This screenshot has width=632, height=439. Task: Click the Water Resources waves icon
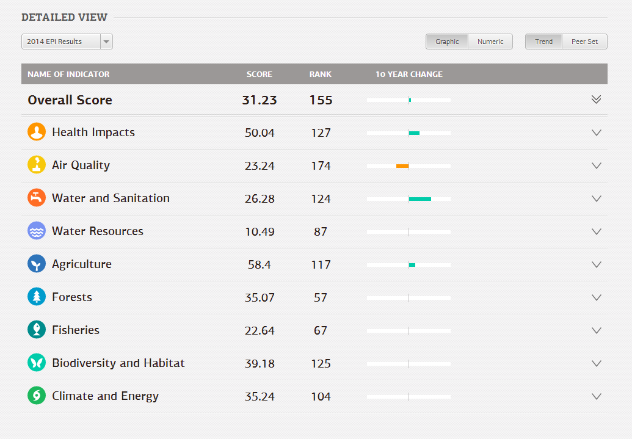(36, 231)
